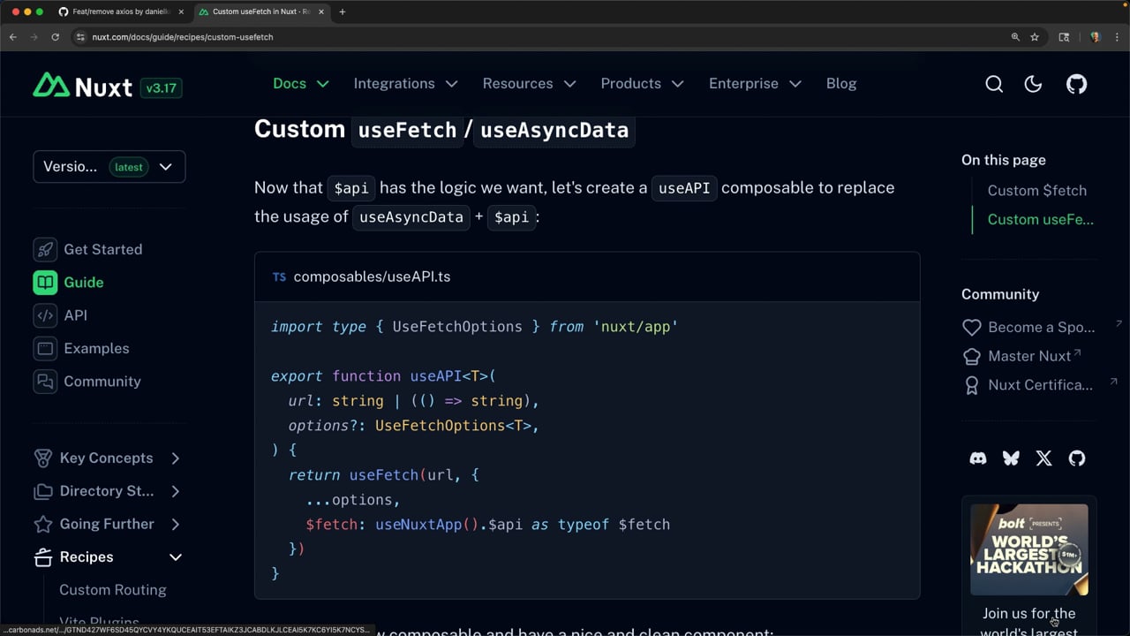Open the Master Nuxt community link
The height and width of the screenshot is (636, 1130).
click(1028, 356)
